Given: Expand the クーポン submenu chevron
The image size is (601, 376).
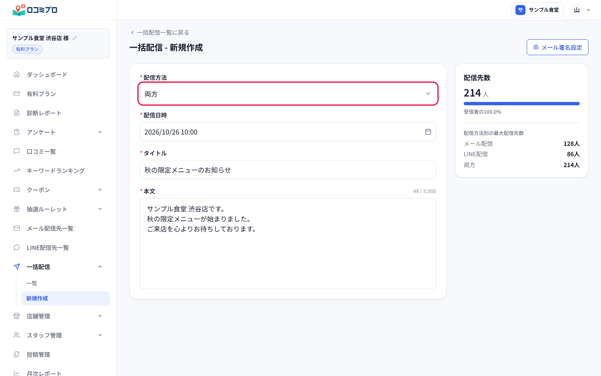Looking at the screenshot, I should (x=100, y=190).
